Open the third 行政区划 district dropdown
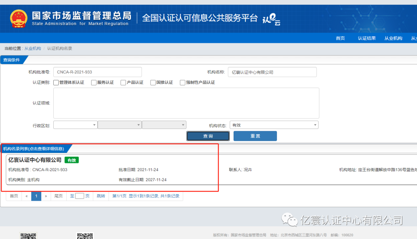The height and width of the screenshot is (239, 417). click(164, 125)
